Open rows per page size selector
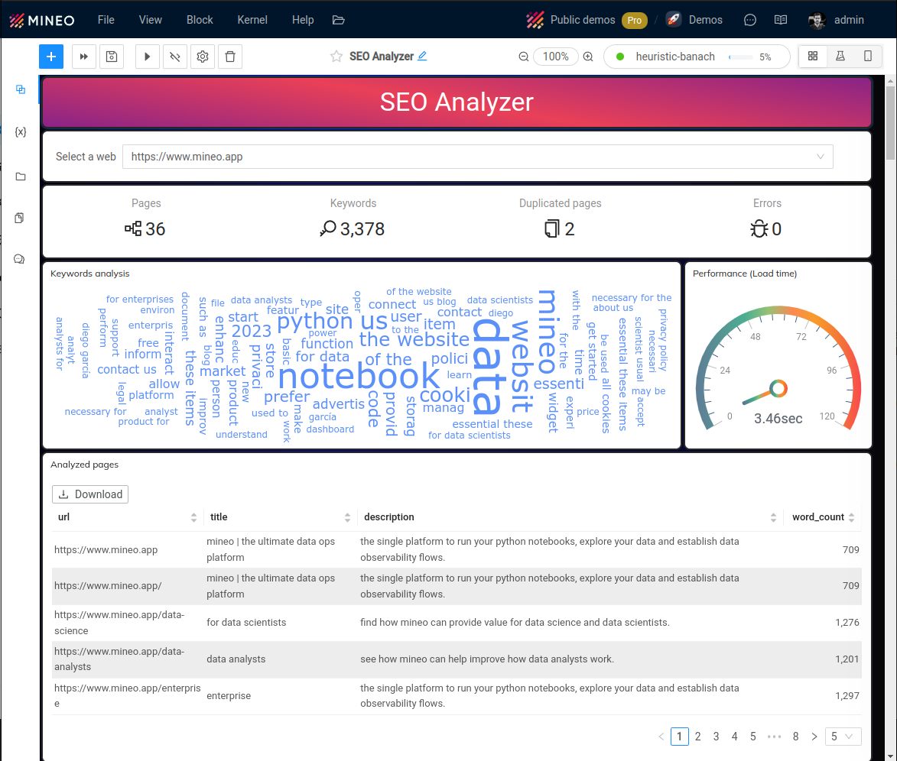The width and height of the screenshot is (897, 761). [x=843, y=737]
